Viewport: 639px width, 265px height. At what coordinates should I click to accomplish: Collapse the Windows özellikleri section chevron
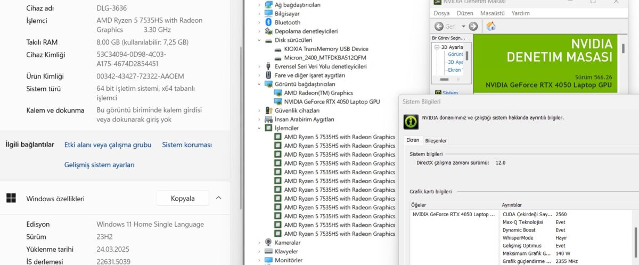point(218,198)
